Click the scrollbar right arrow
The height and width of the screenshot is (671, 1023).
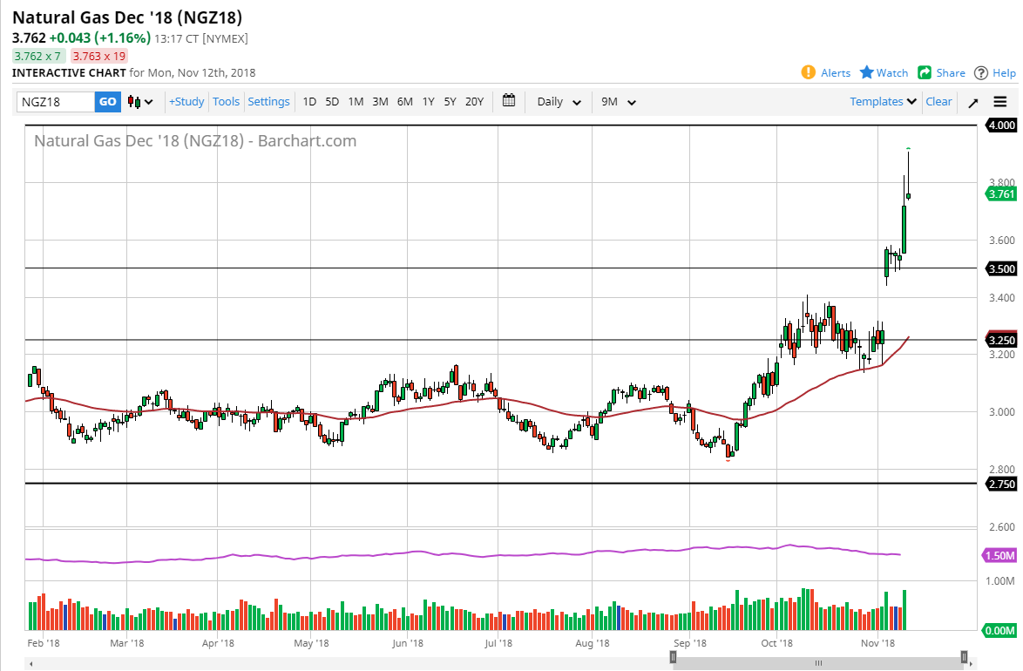[971, 664]
